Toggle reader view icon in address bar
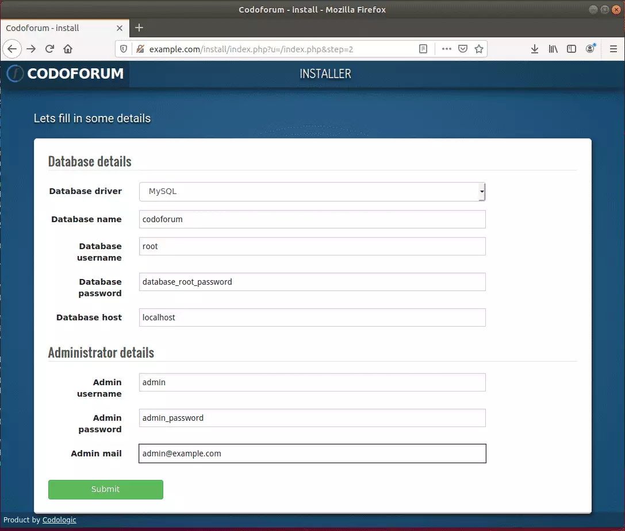This screenshot has width=625, height=531. (423, 49)
